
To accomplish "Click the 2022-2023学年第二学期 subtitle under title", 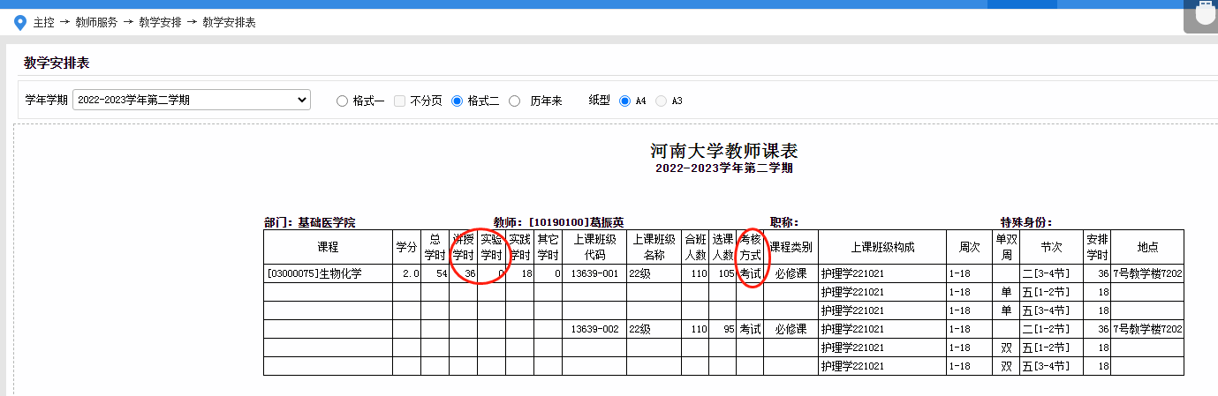I will (x=723, y=168).
